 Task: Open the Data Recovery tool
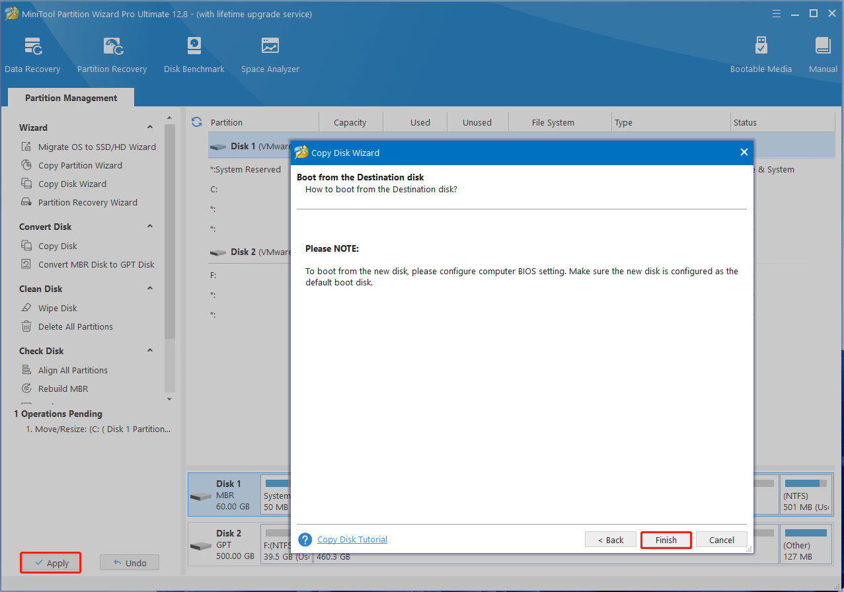point(32,55)
